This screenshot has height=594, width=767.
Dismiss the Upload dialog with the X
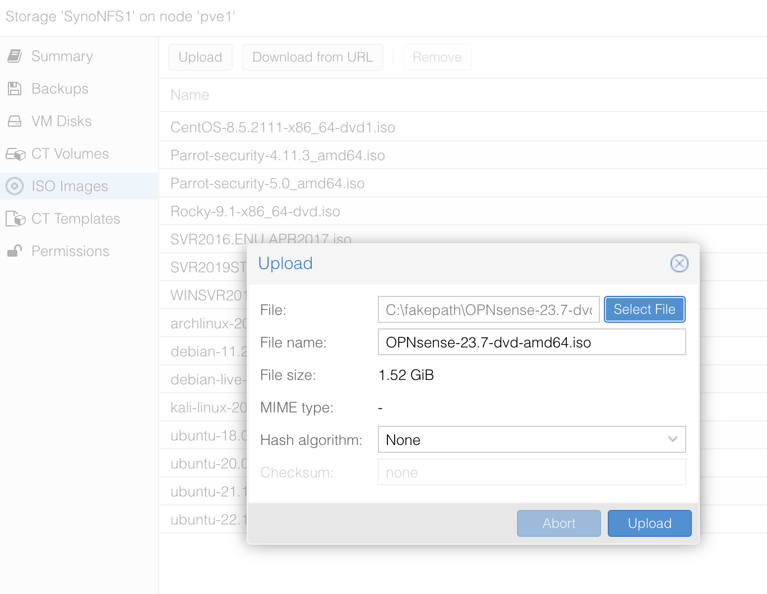point(679,263)
